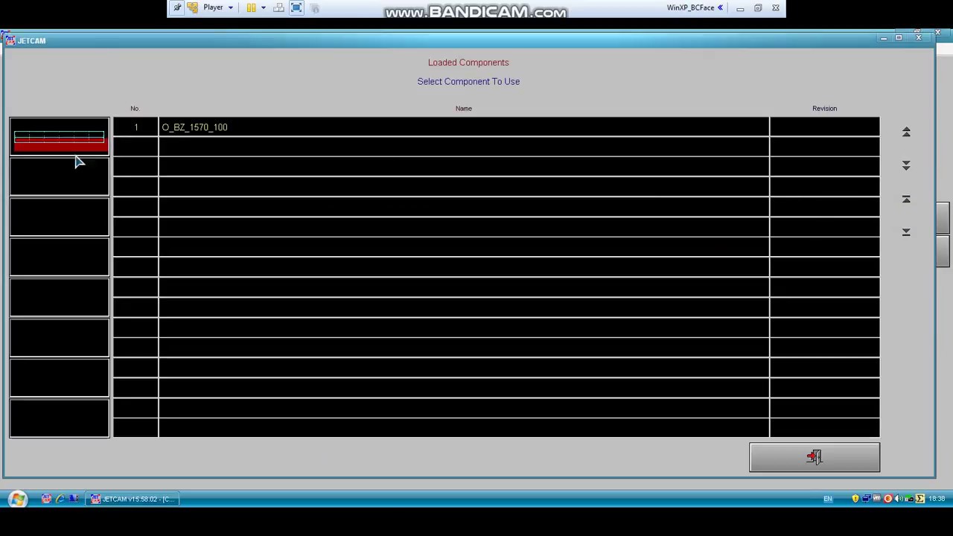Open the Windows Start orb
This screenshot has height=536, width=953.
pos(17,499)
